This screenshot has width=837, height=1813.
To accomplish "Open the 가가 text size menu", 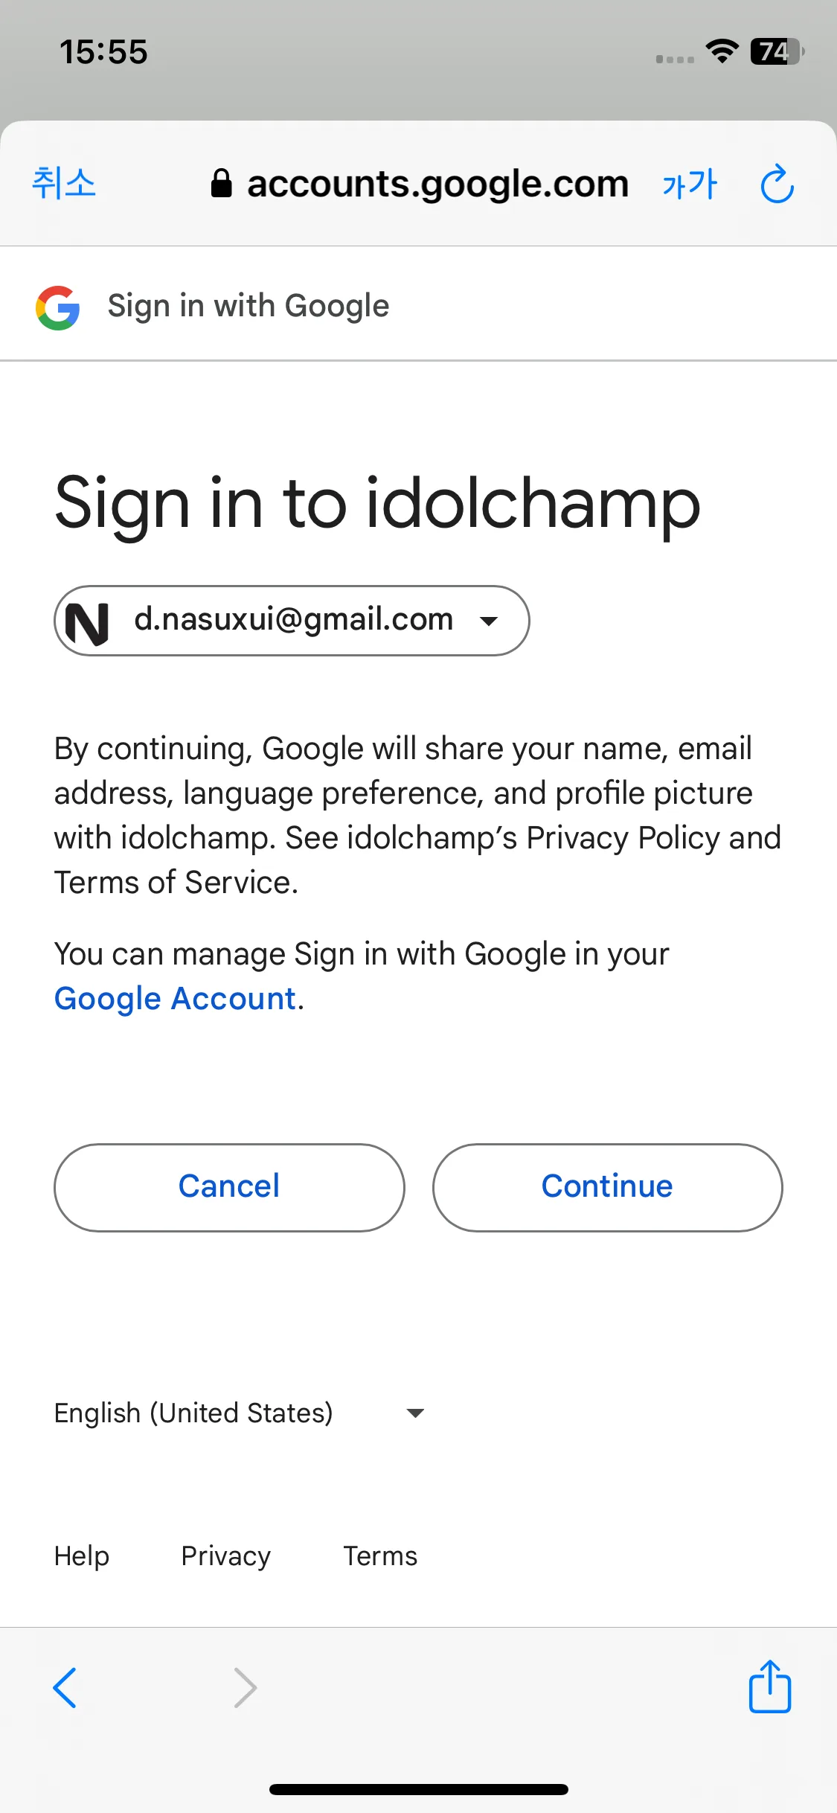I will (690, 184).
